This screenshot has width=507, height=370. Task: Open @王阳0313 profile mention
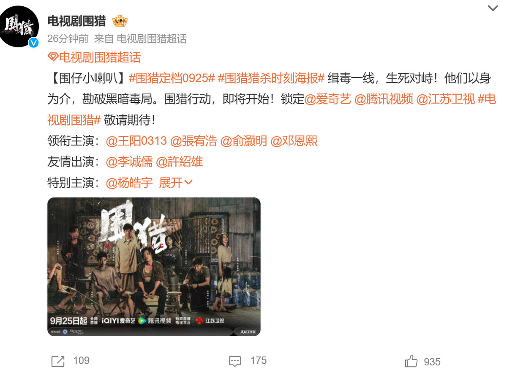point(136,141)
